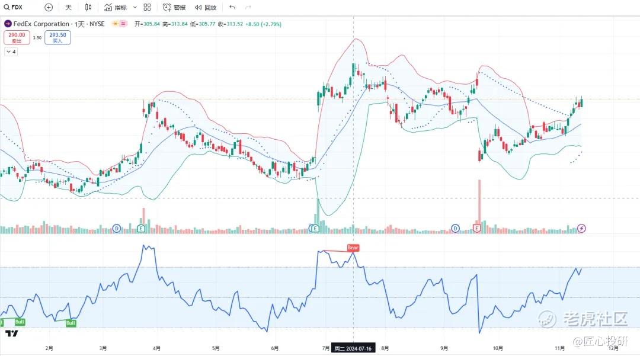Click the E earnings marker near late June
640x356 pixels.
pos(315,229)
